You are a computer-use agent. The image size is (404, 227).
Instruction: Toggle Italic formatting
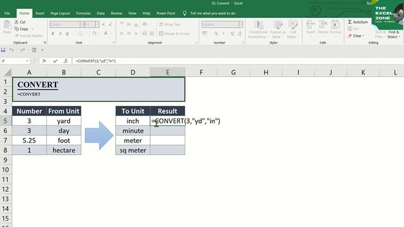pos(60,33)
